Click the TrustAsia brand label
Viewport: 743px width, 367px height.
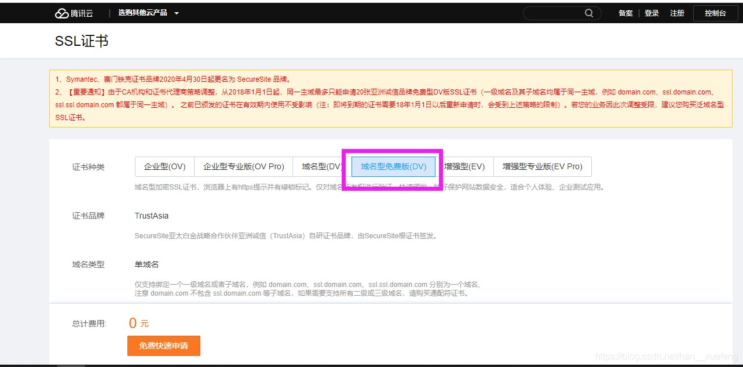pyautogui.click(x=152, y=215)
